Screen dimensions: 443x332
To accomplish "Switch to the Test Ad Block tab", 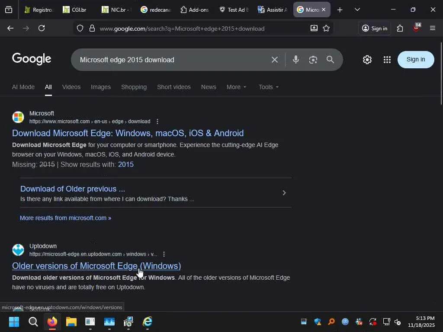I will click(x=234, y=10).
